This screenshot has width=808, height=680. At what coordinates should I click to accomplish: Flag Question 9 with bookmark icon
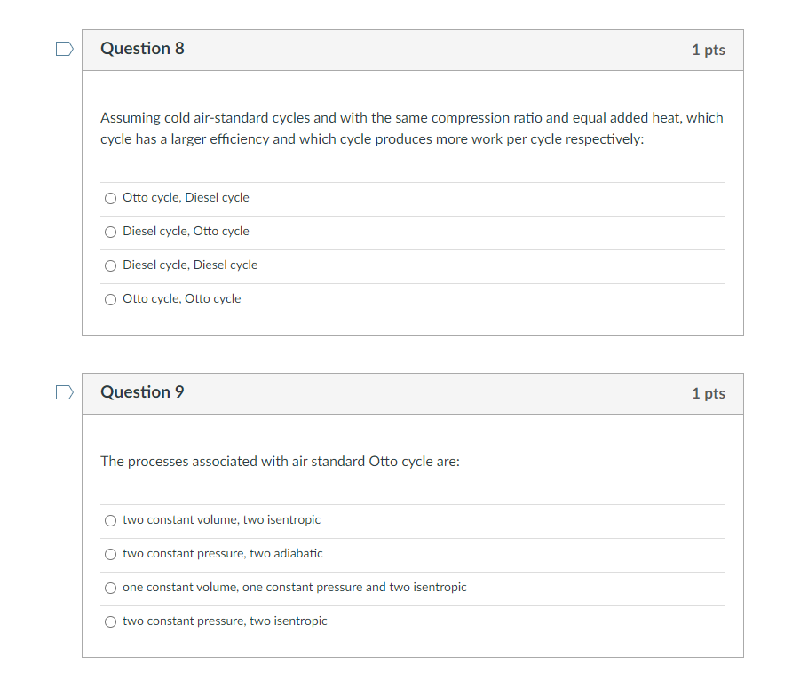coord(65,392)
